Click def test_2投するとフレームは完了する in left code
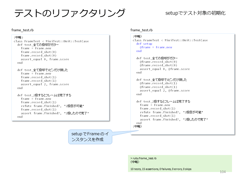The image size is (240, 180). pos(44,95)
